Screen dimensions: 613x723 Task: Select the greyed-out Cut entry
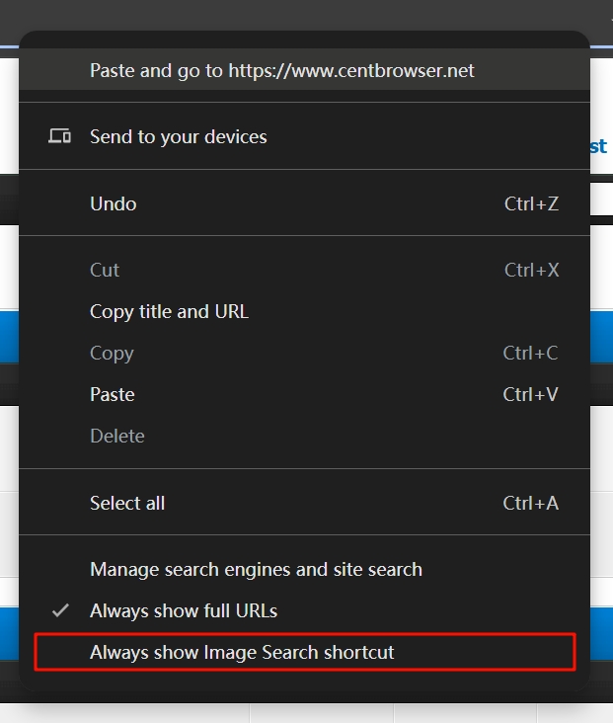[104, 270]
